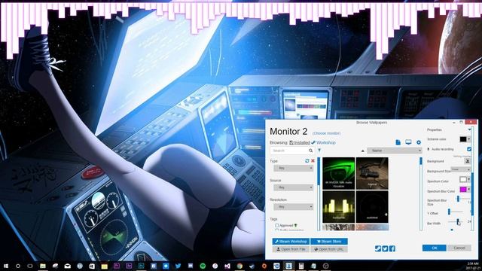Viewport: 482px width, 271px height.
Task: Select the green NVIDIA audio visualizer wallpaper
Action: click(339, 174)
